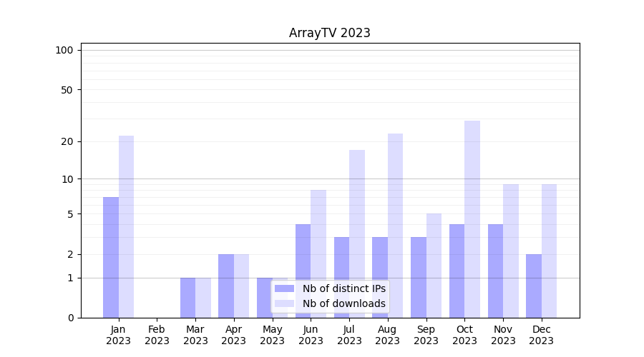Click the 'Nb of distinct IPs' legend swatch
The image size is (644, 357).
[284, 288]
